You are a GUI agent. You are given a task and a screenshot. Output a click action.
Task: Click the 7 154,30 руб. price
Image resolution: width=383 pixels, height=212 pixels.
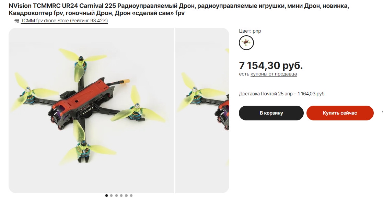[x=271, y=66]
